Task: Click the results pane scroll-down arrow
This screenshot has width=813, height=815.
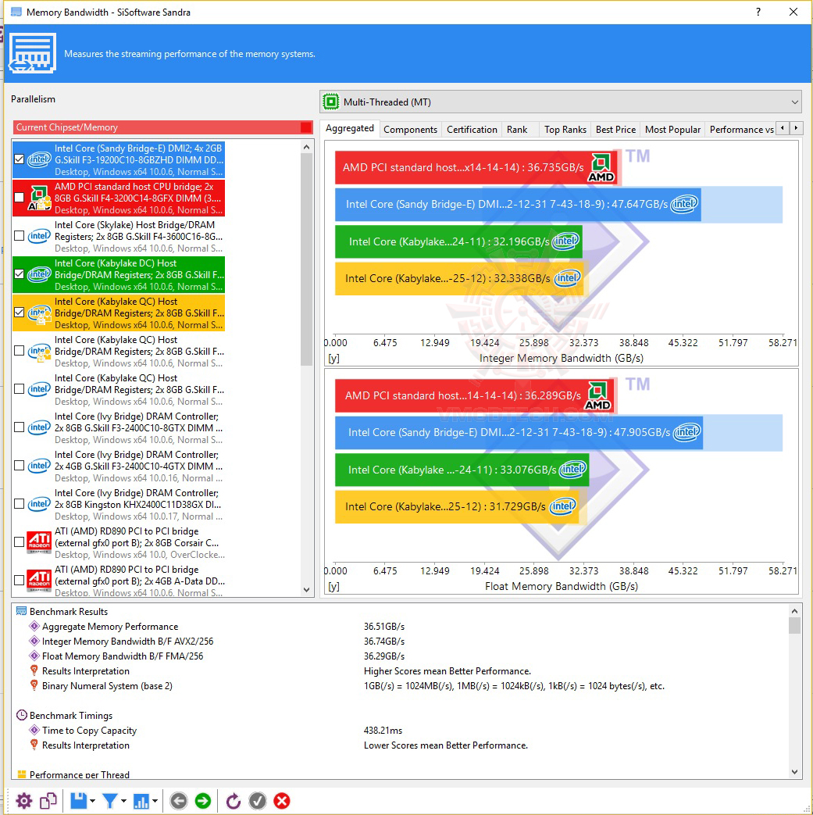Action: click(794, 772)
